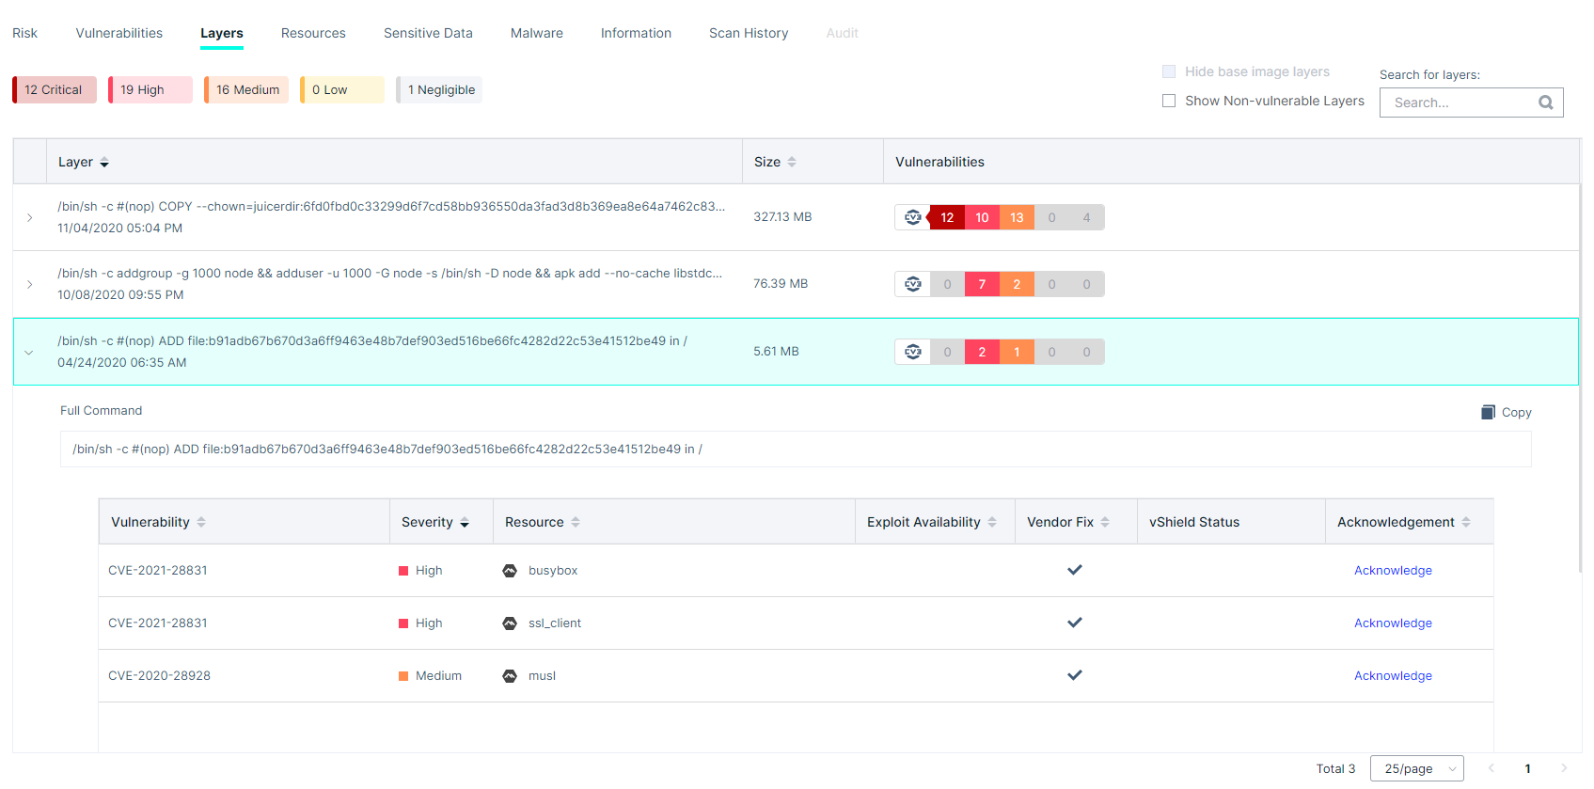Screen dimensions: 1594x789
Task: Click the ssl_client resource package icon
Action: pos(510,623)
